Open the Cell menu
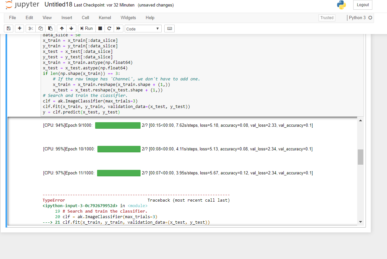This screenshot has width=387, height=259. coord(85,18)
